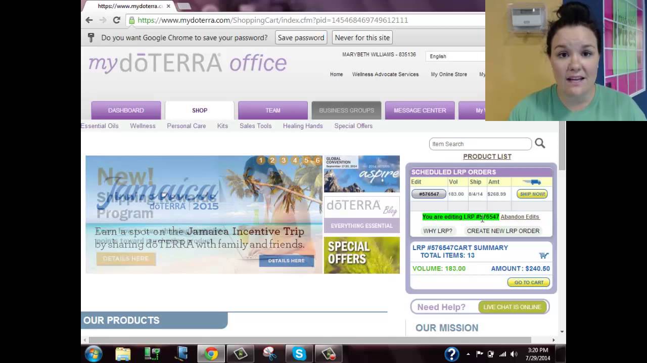The image size is (647, 363).
Task: Open Skype from the taskbar
Action: point(299,354)
